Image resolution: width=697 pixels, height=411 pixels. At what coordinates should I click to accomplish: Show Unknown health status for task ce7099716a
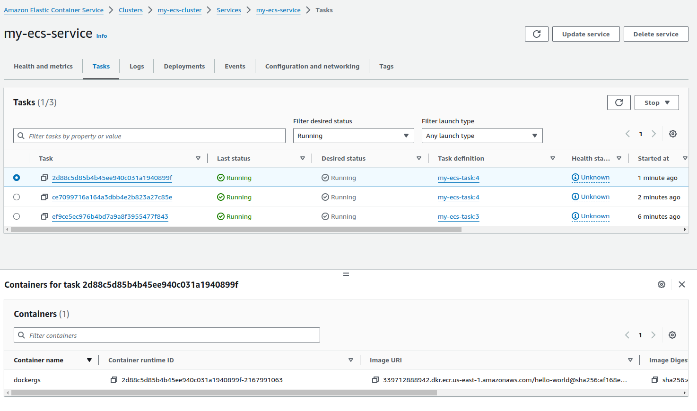tap(591, 197)
